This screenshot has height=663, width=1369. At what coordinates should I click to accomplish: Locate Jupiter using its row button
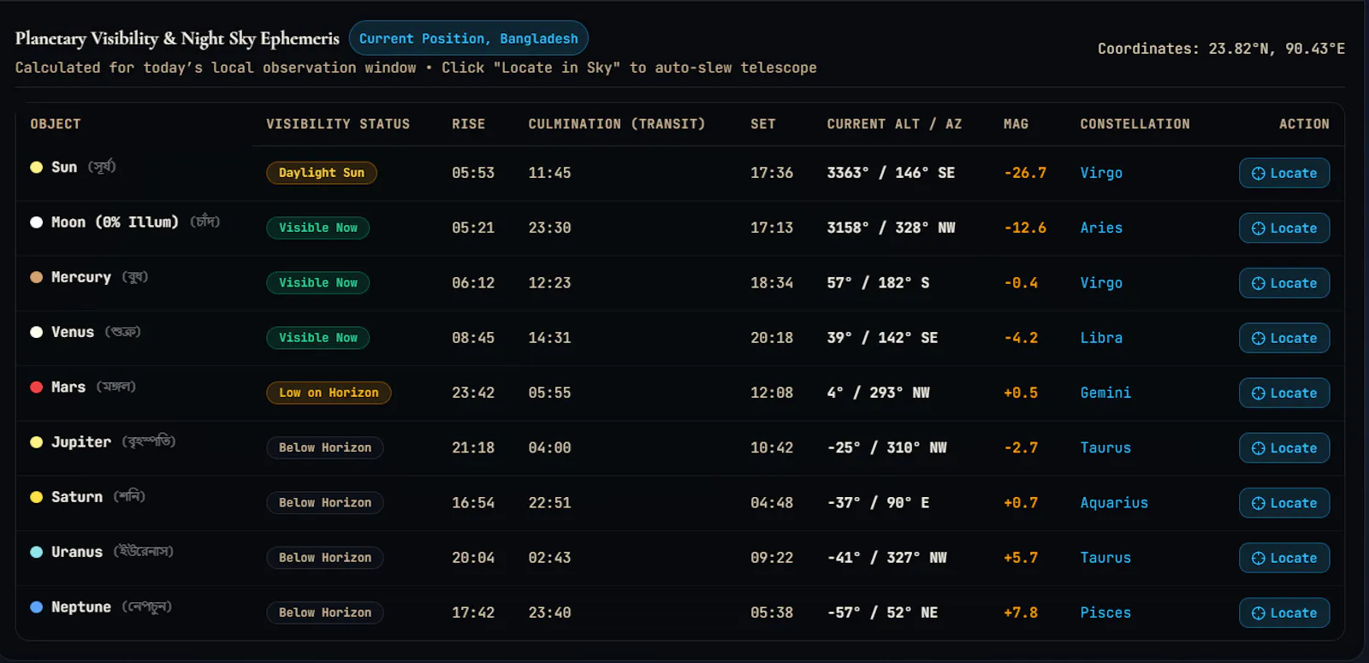pos(1284,447)
